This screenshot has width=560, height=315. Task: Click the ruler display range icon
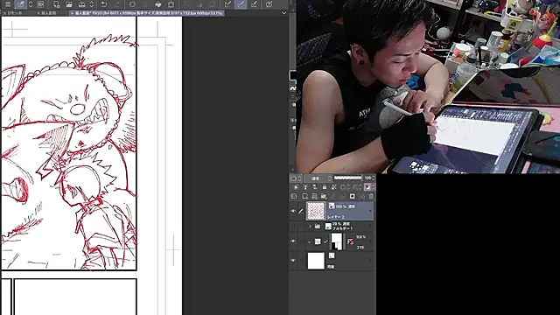coord(357,187)
